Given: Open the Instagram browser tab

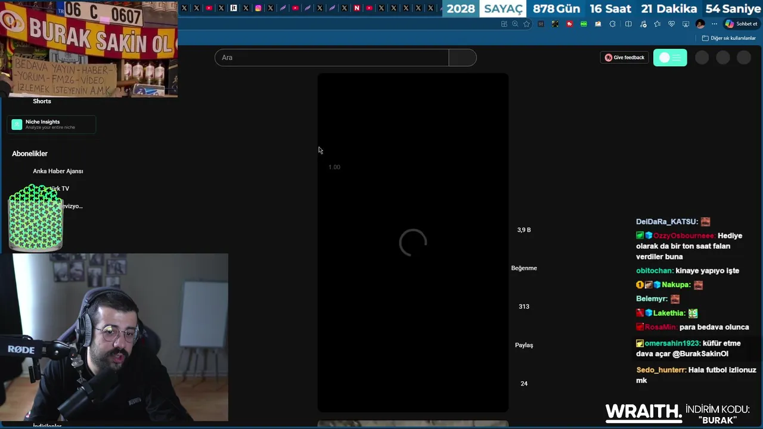Looking at the screenshot, I should point(258,8).
